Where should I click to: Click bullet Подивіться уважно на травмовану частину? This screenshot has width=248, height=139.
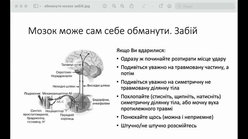click(172, 67)
